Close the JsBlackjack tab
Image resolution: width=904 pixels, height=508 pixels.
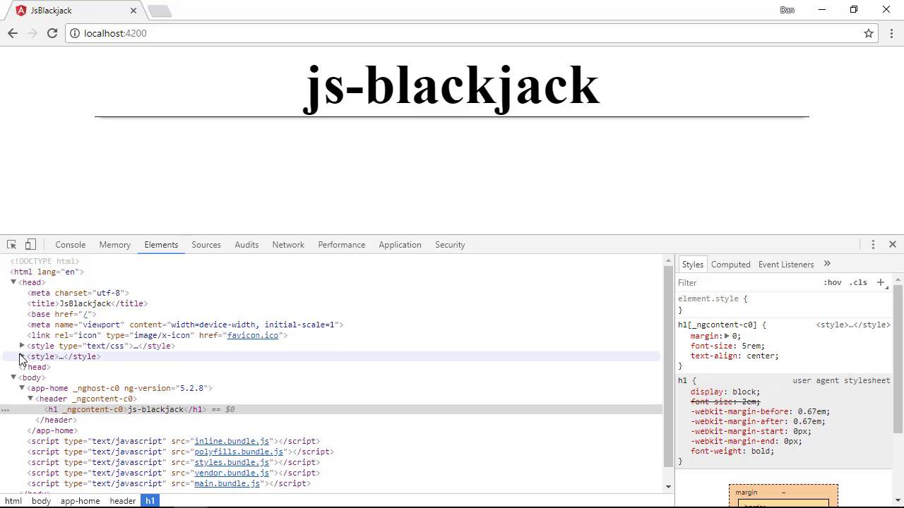click(x=133, y=11)
